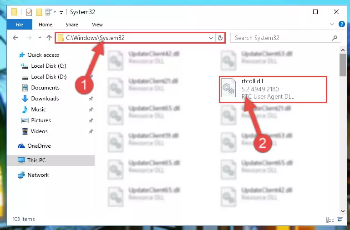Open Documents in sidebar
The width and height of the screenshot is (350, 230).
point(46,88)
